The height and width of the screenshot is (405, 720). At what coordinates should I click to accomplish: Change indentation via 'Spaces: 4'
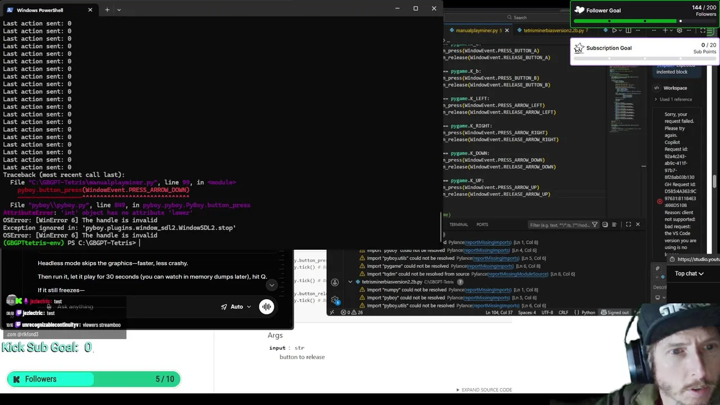[x=527, y=312]
